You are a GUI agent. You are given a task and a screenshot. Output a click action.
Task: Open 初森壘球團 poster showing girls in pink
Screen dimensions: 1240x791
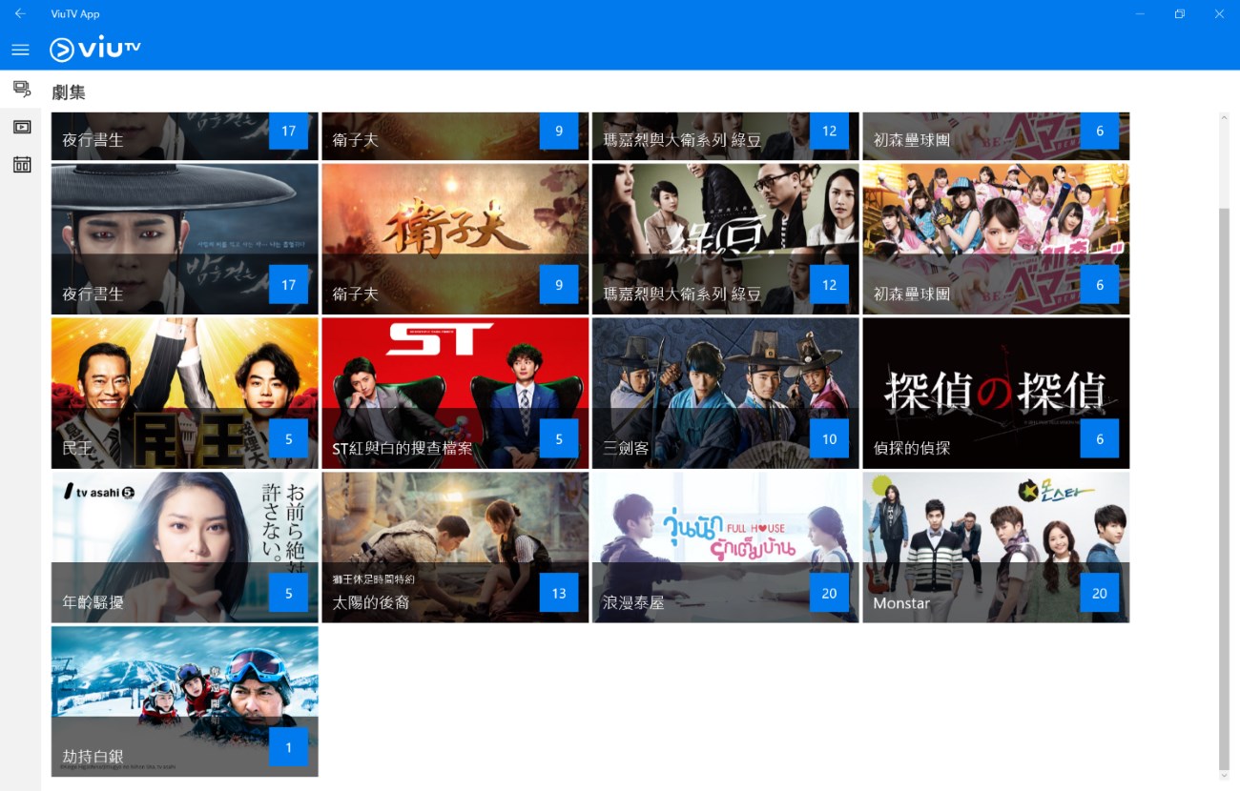point(996,238)
